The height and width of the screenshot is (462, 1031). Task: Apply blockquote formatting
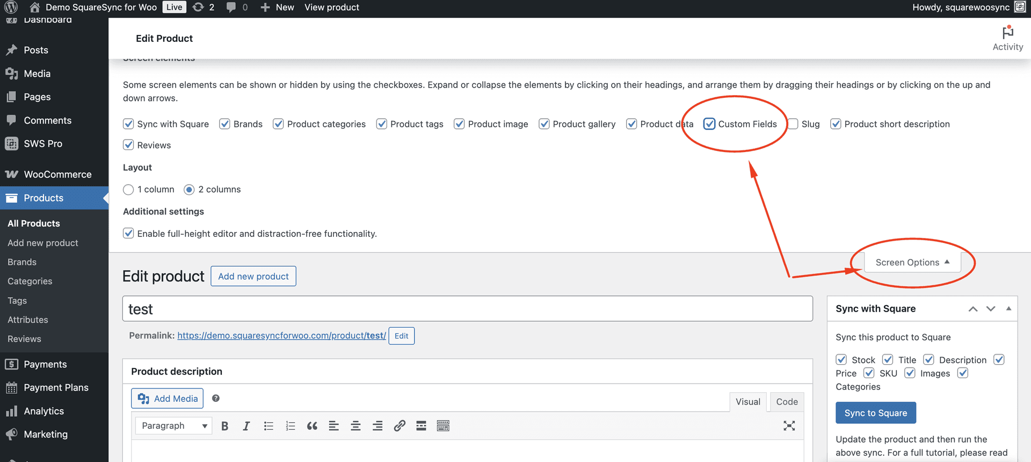pyautogui.click(x=312, y=426)
